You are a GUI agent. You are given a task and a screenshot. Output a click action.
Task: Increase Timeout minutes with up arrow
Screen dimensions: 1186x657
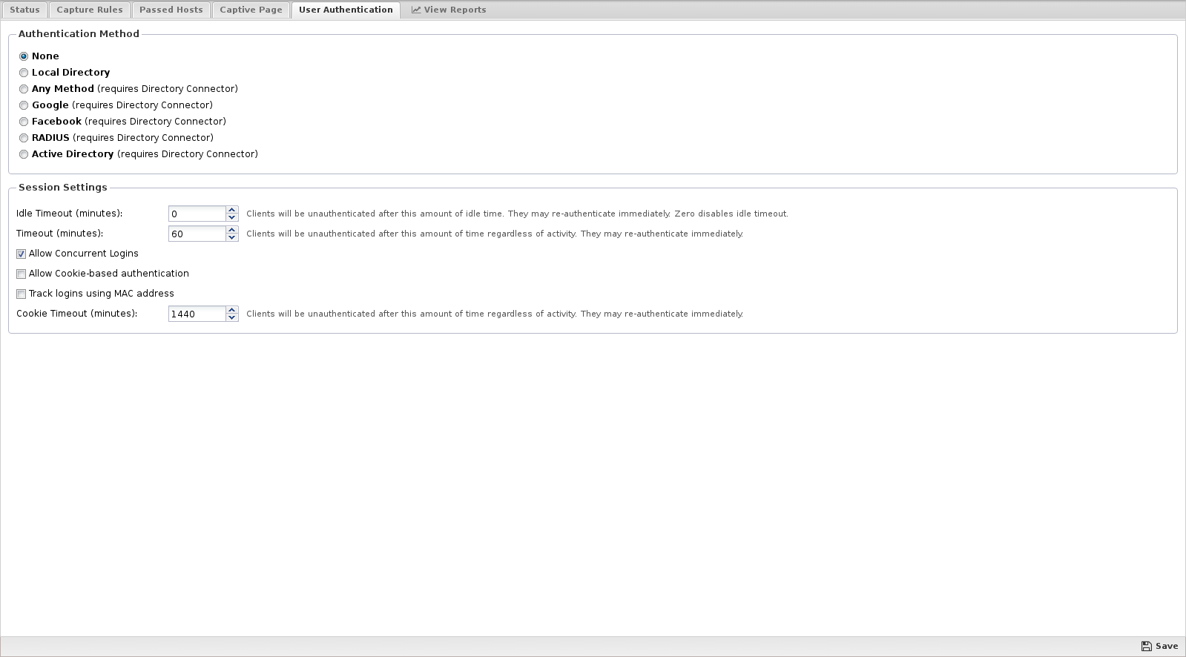(x=232, y=230)
